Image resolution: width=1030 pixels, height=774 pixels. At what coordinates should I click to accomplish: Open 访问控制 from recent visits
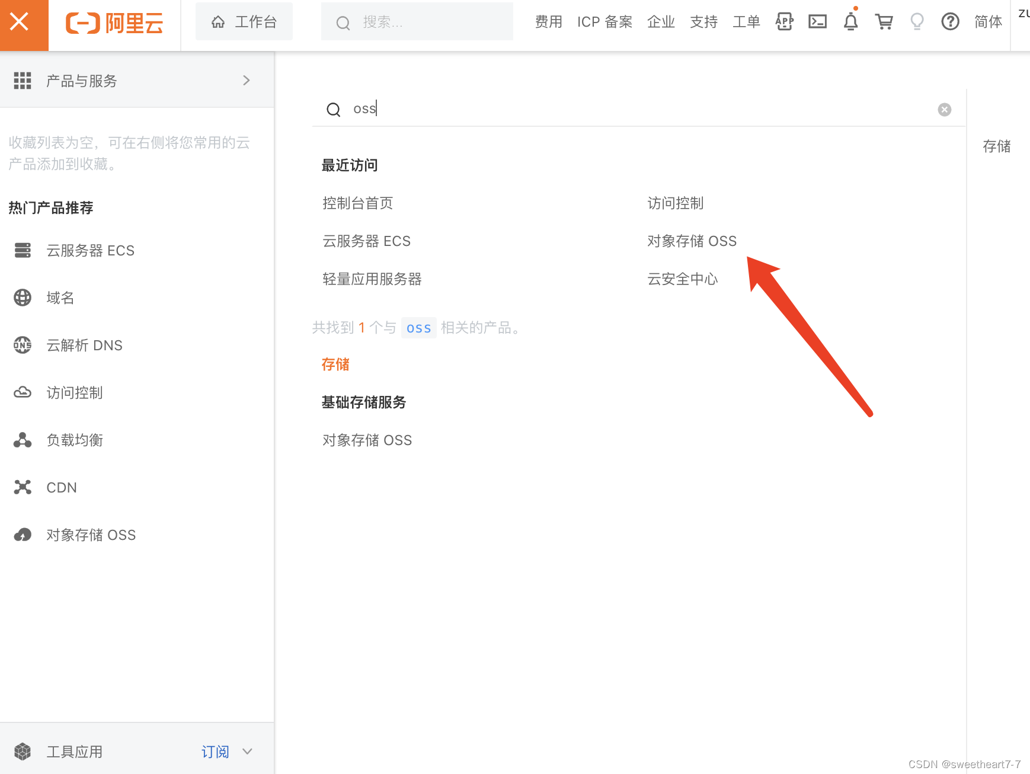click(676, 203)
